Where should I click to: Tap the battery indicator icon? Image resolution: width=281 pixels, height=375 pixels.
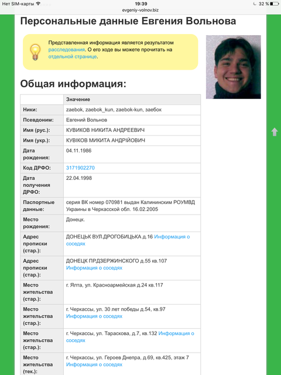[x=275, y=4]
